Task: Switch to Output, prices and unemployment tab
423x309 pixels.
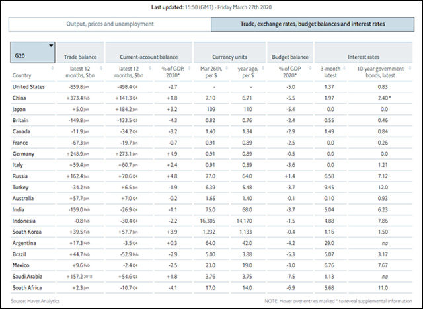Action: (109, 24)
